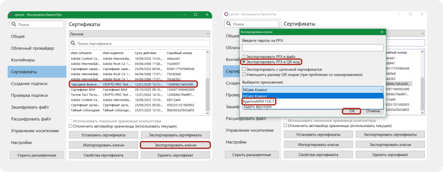Click store dropdown arrow behind dialog in right window
This screenshot has height=172, width=443.
coord(423,33)
